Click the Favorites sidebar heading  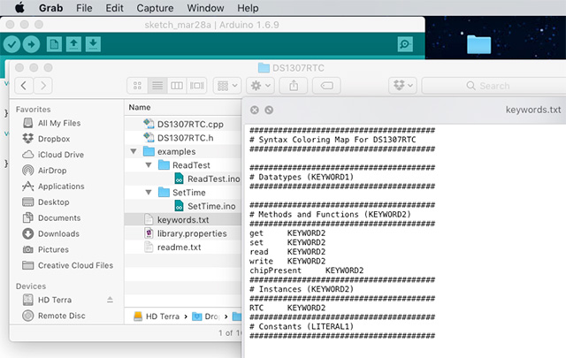[x=34, y=110]
